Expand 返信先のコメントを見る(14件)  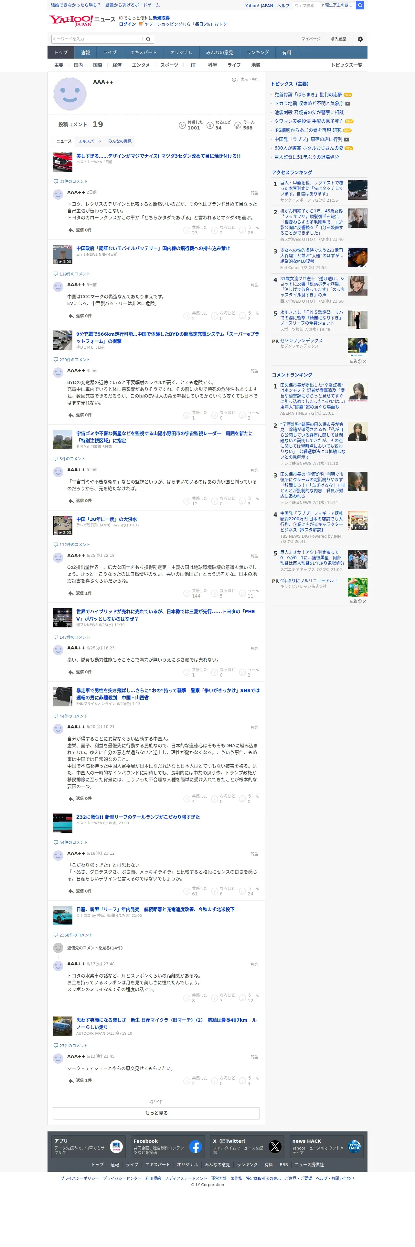95,948
